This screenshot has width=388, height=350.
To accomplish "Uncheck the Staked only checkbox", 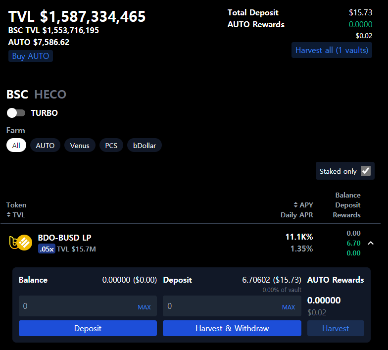I will pos(365,171).
